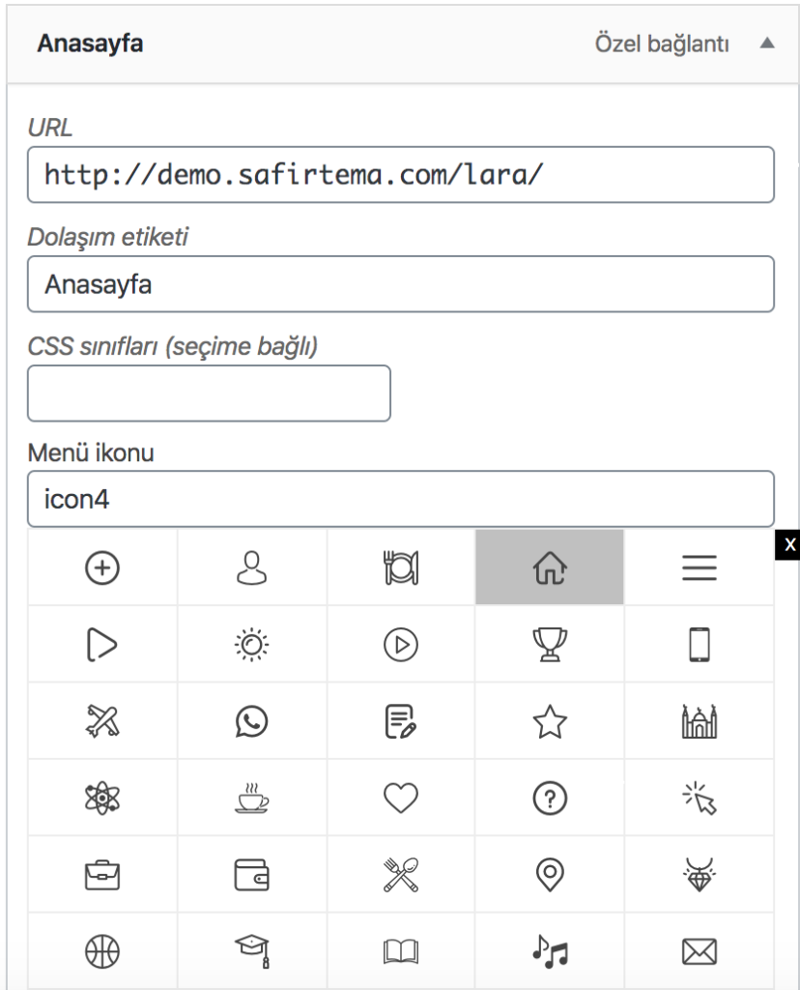Collapse the Anasayfa menu item panel
This screenshot has width=800, height=990.
click(766, 43)
